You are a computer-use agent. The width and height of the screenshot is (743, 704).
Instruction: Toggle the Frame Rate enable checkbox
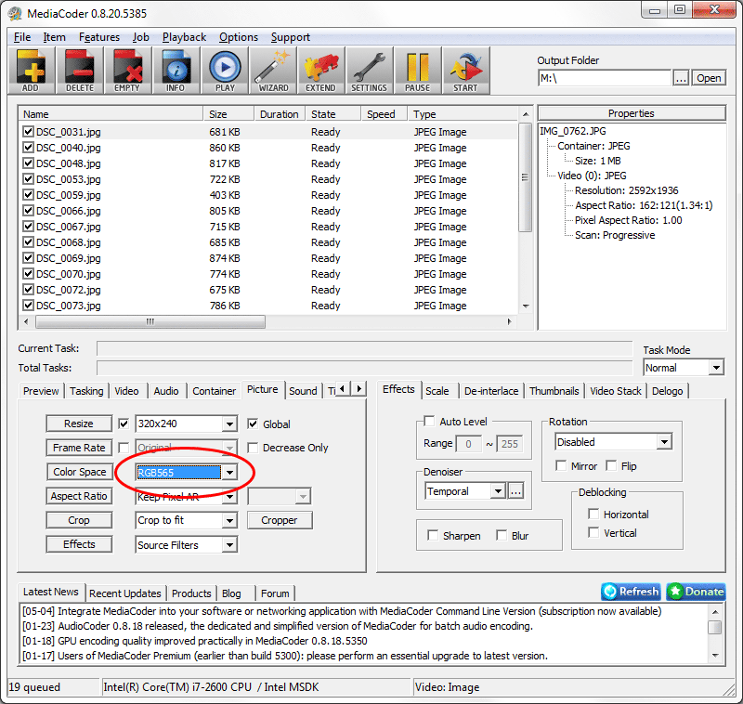coord(124,448)
